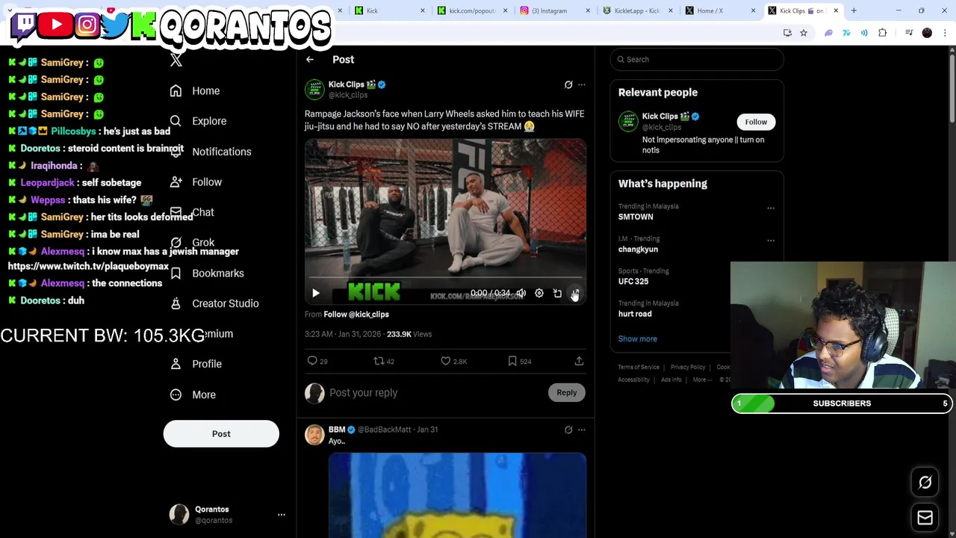Open Profile in the sidebar
Screen dimensions: 956x538
[x=207, y=364]
